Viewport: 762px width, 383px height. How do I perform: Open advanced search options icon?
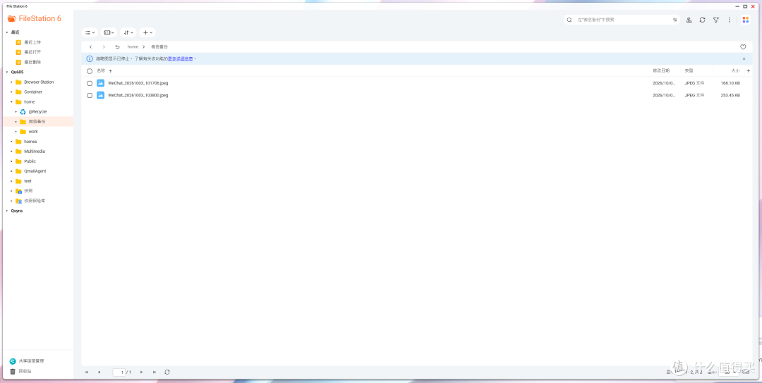click(675, 20)
